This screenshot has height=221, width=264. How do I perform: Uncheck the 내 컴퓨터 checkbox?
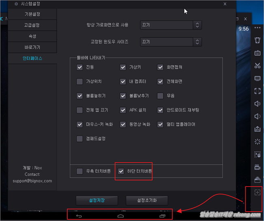click(x=123, y=82)
